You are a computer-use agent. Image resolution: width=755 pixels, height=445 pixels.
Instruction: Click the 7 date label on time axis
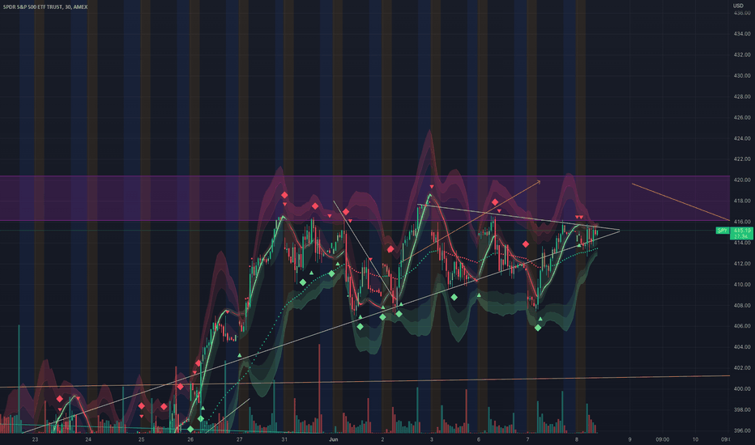point(527,439)
